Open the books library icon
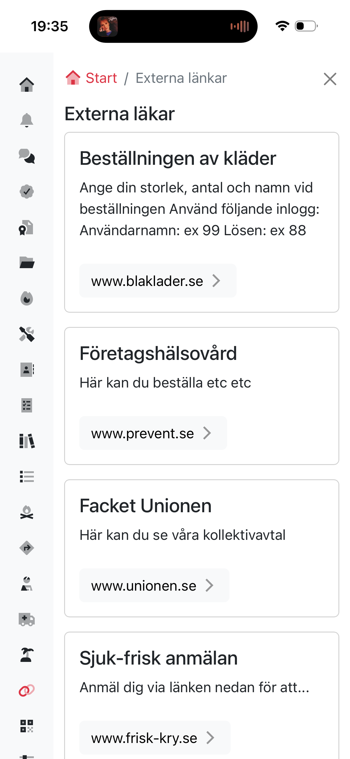Viewport: 350px width, 759px height. coord(27,441)
